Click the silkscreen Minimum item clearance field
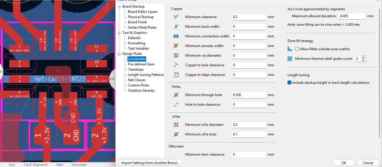Screen dimensions: 382x167 (249, 154)
